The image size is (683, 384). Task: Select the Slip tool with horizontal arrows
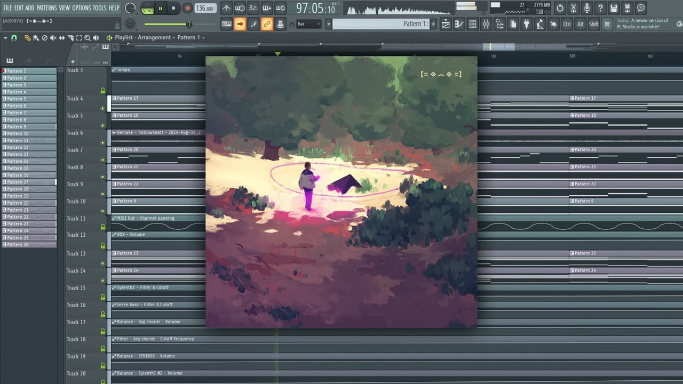pos(62,38)
